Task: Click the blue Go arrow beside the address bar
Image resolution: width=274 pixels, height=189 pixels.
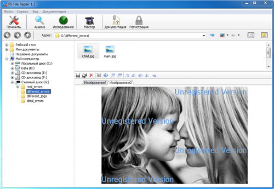Action: [x=212, y=35]
